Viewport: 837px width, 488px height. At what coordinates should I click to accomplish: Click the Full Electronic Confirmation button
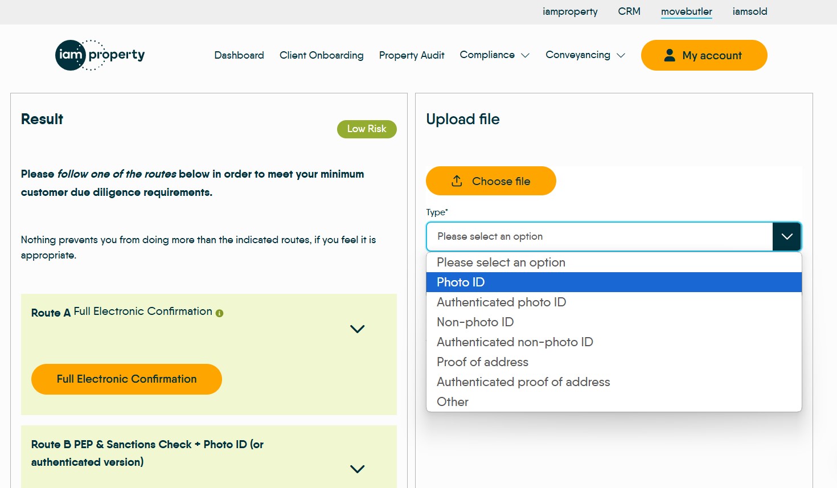[126, 379]
